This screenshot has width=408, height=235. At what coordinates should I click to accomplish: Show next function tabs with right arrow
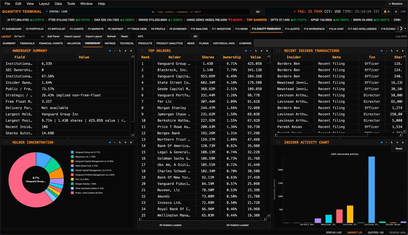(401, 28)
